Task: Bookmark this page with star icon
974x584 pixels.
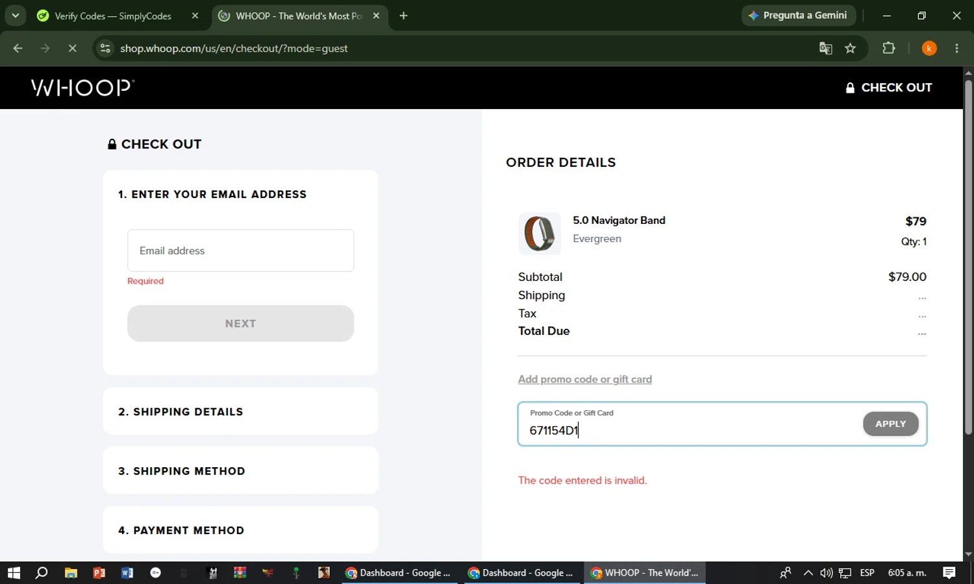Action: point(850,48)
